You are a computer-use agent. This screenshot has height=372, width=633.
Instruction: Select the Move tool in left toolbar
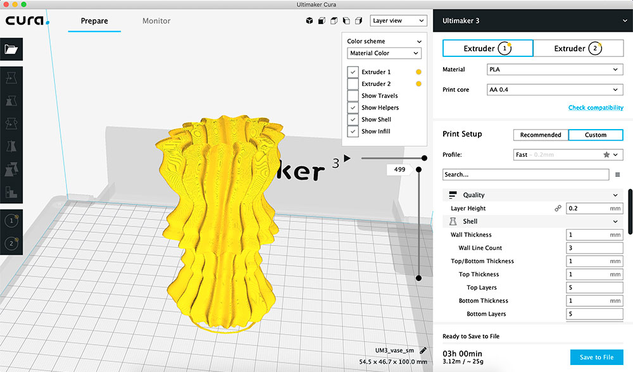tap(11, 78)
